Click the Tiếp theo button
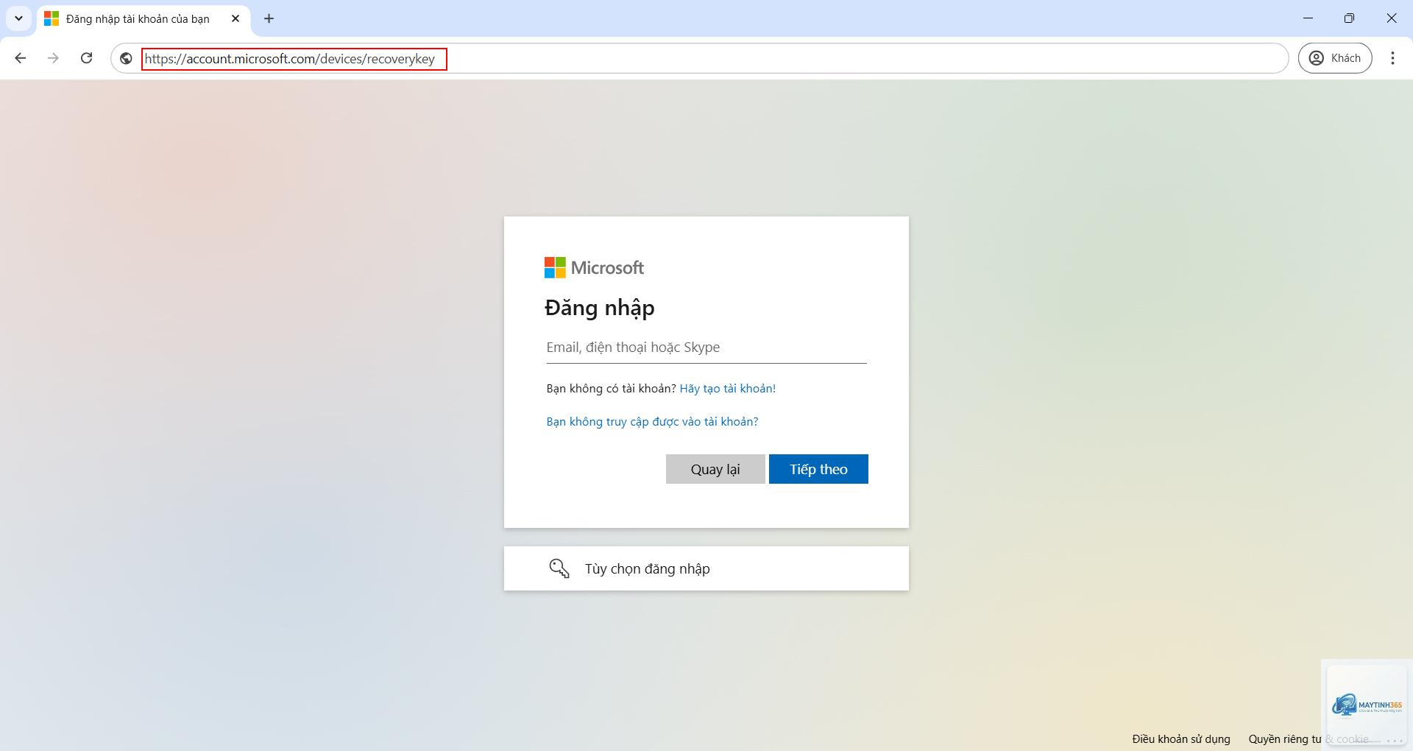This screenshot has height=751, width=1413. tap(818, 469)
